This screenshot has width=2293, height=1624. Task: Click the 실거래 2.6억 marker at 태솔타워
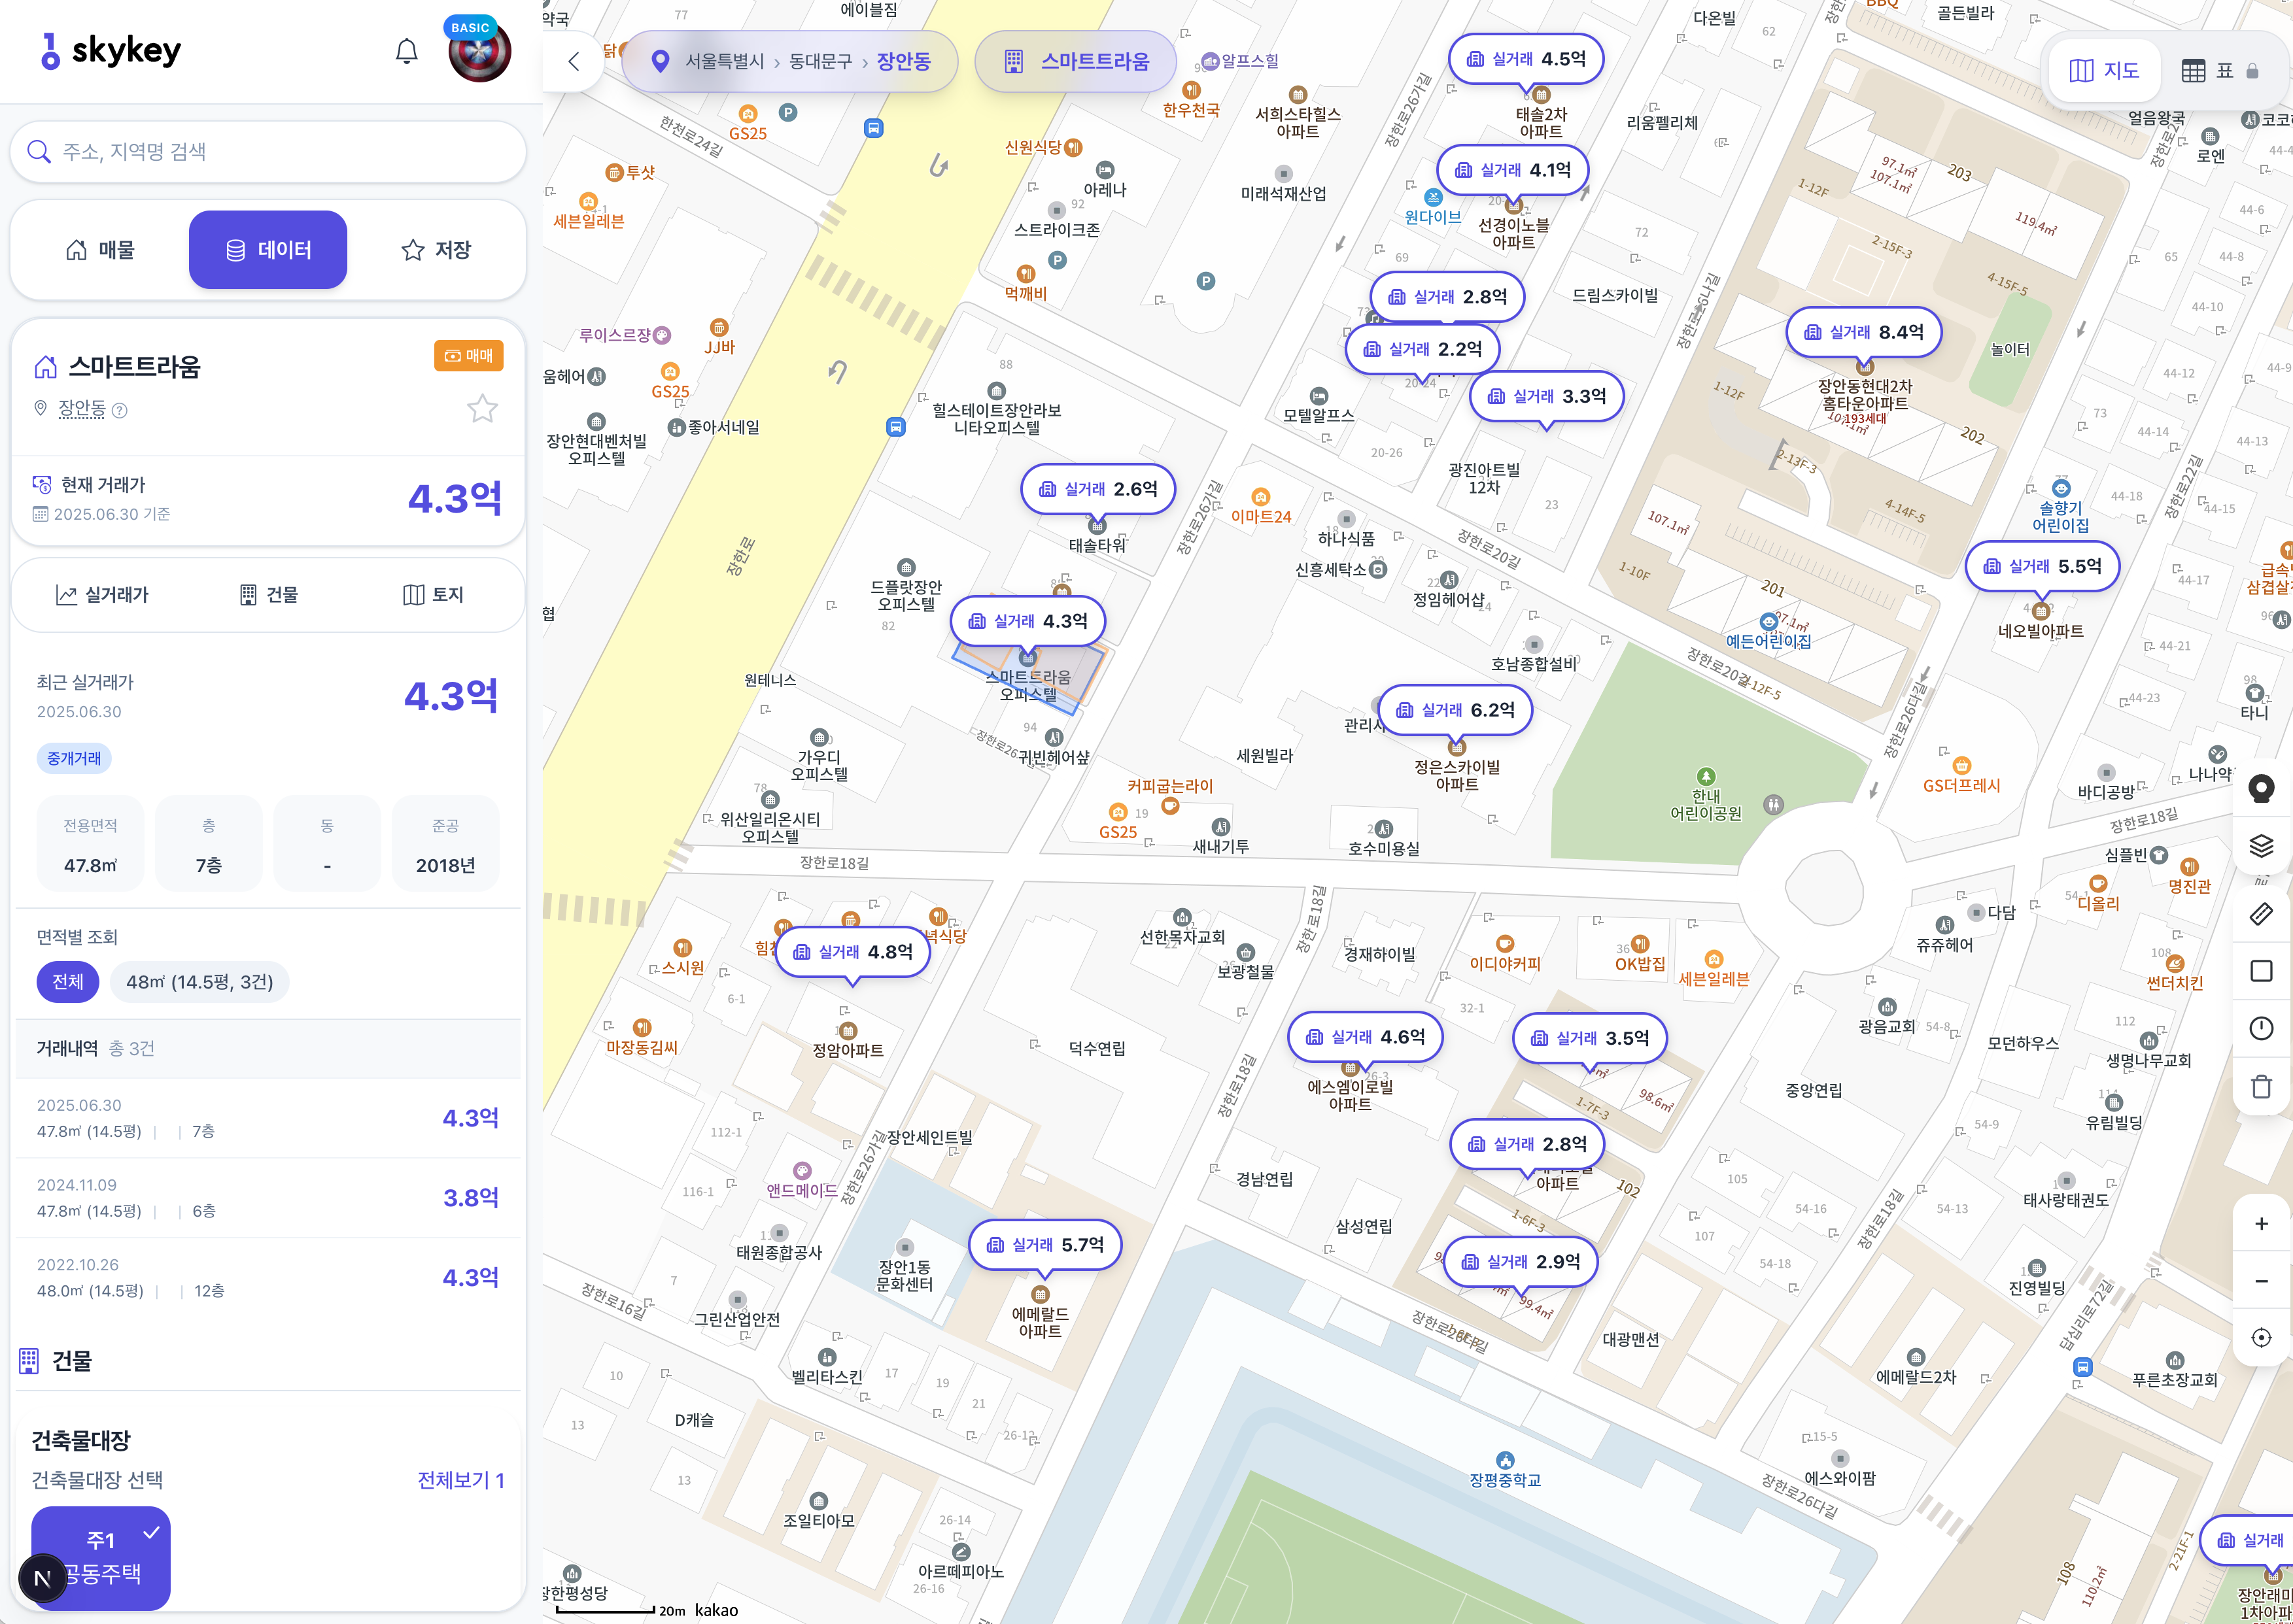pos(1097,489)
